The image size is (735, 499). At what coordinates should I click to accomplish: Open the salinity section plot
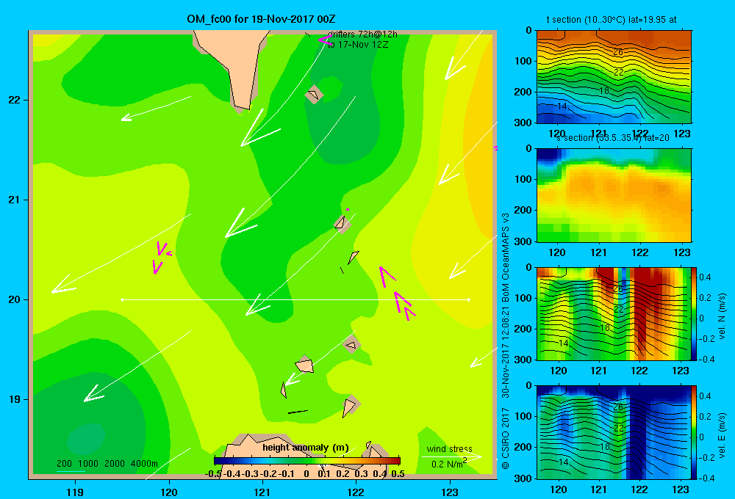[614, 195]
